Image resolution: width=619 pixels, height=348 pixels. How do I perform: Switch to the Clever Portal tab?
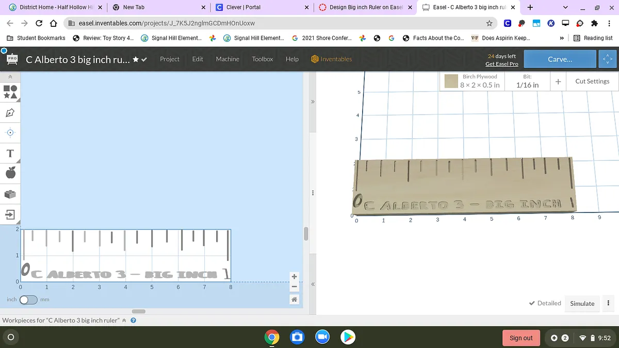[262, 7]
